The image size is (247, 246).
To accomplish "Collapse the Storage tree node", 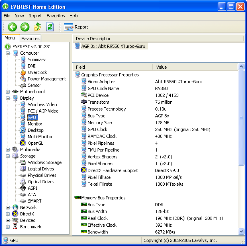I will click(x=8, y=156).
